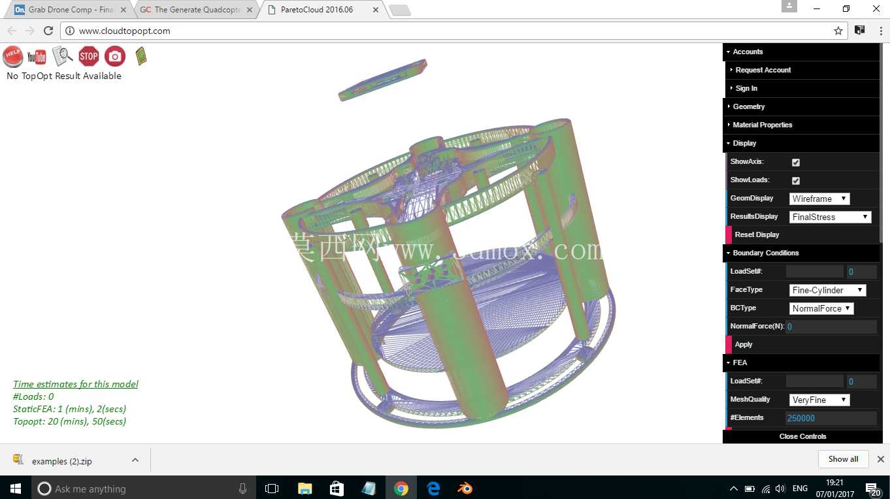Screen dimensions: 890x499
Task: Open the Windows Store taskbar icon
Action: pos(337,489)
